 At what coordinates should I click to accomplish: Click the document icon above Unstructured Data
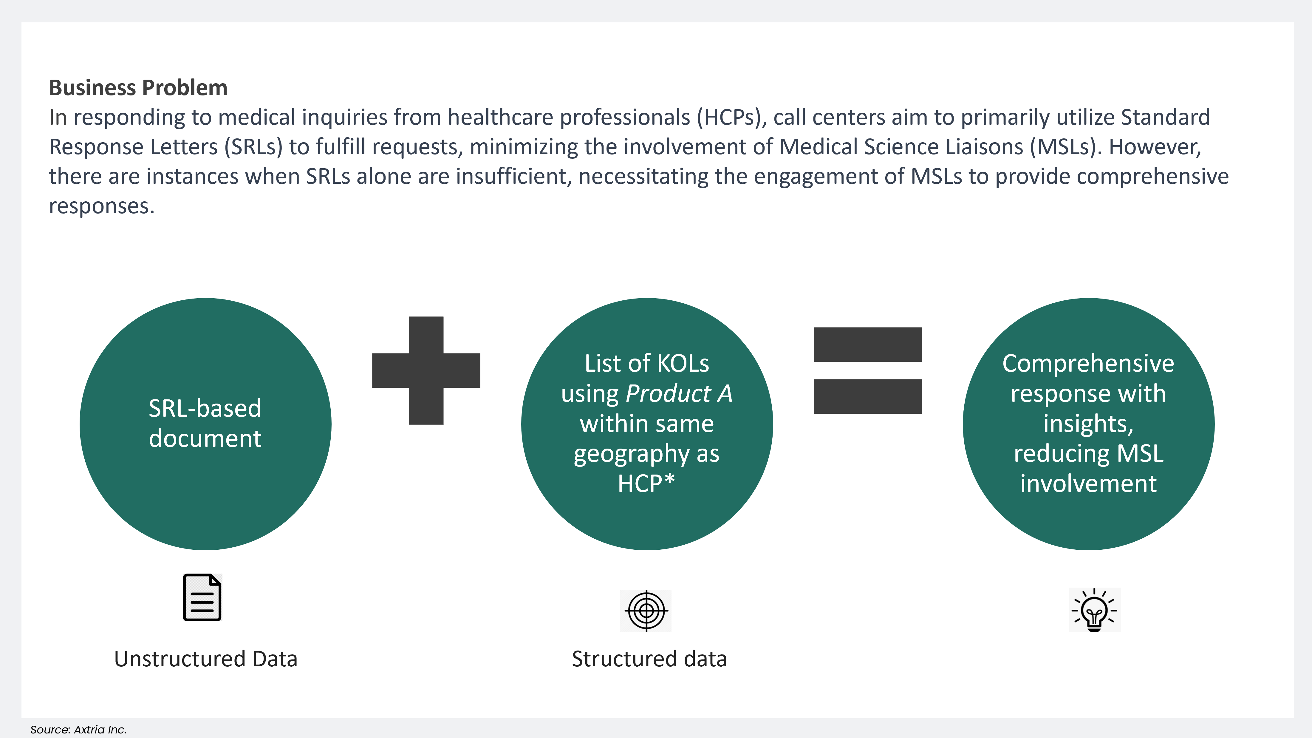(x=202, y=597)
